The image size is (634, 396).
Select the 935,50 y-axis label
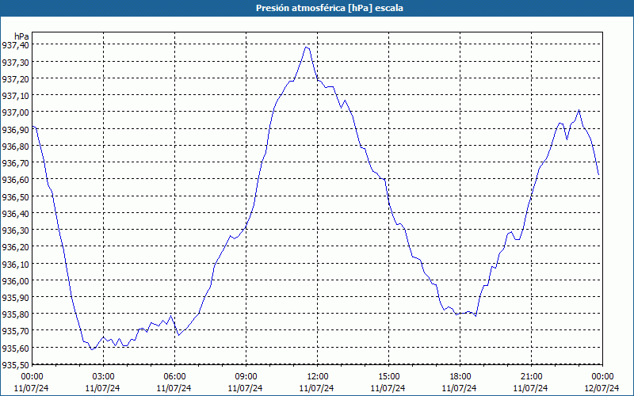coord(15,364)
